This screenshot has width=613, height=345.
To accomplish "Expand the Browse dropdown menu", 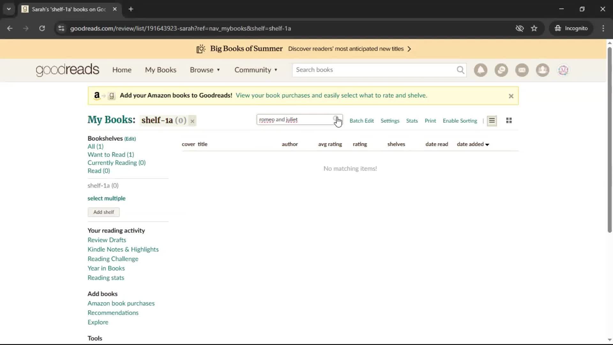I will coord(205,70).
